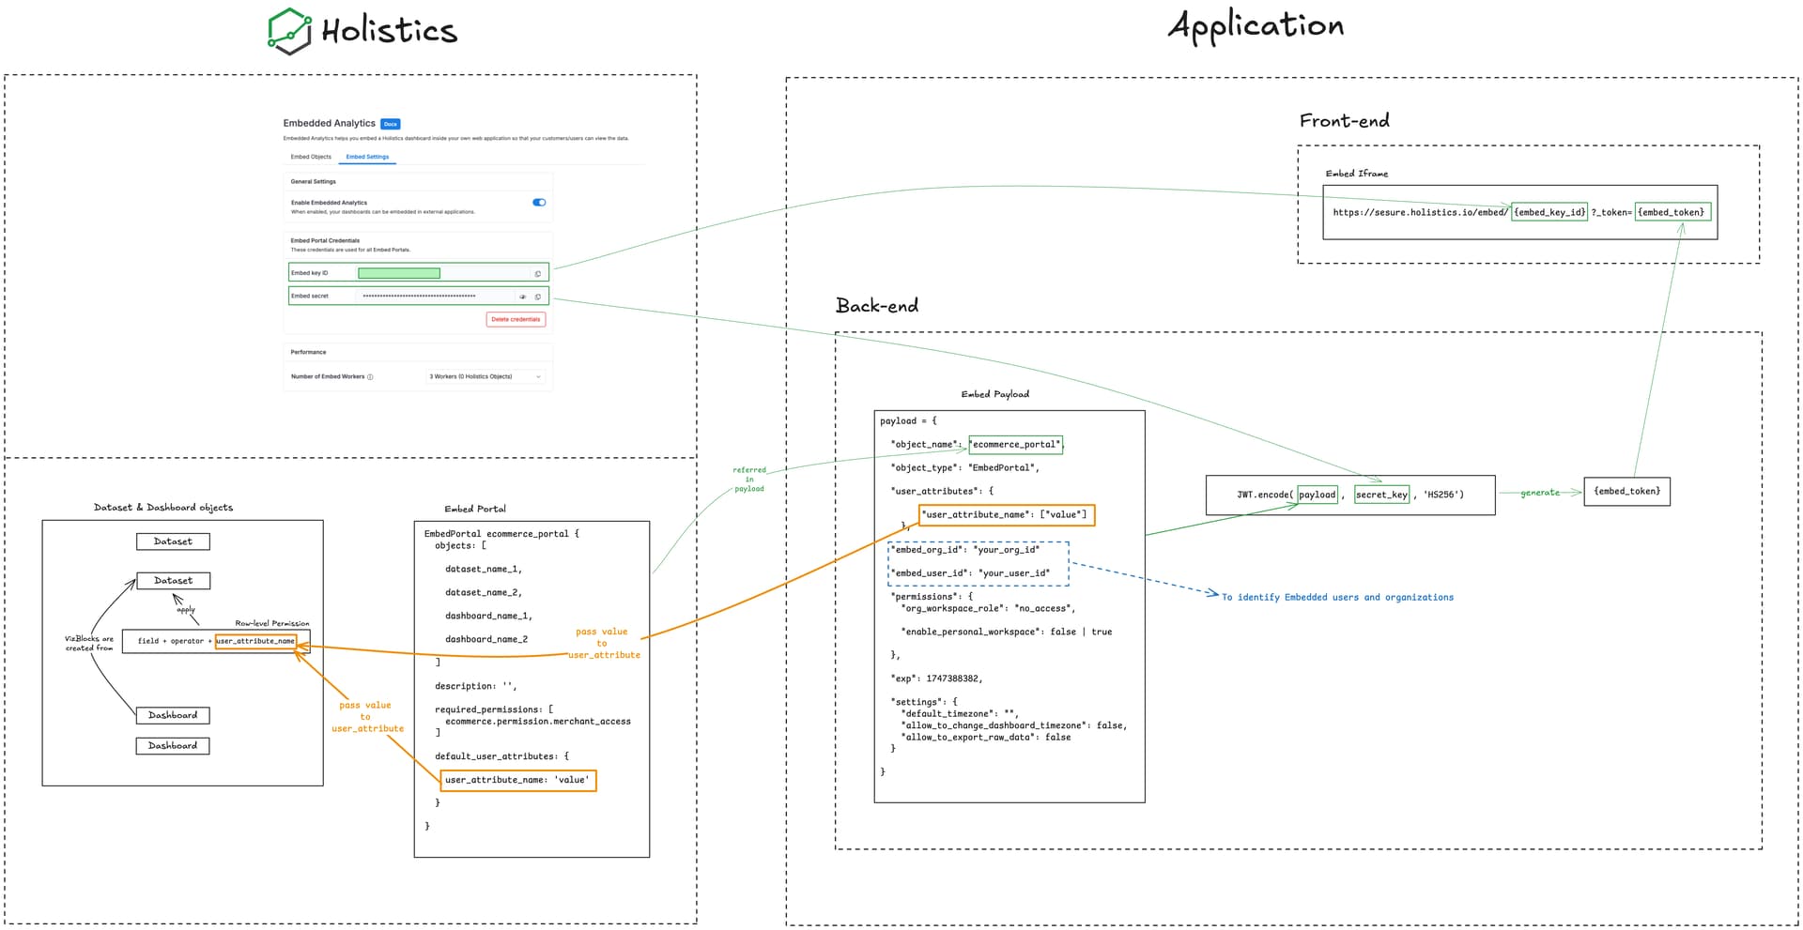
Task: Click the Embed Iframe label
Action: (x=1356, y=174)
